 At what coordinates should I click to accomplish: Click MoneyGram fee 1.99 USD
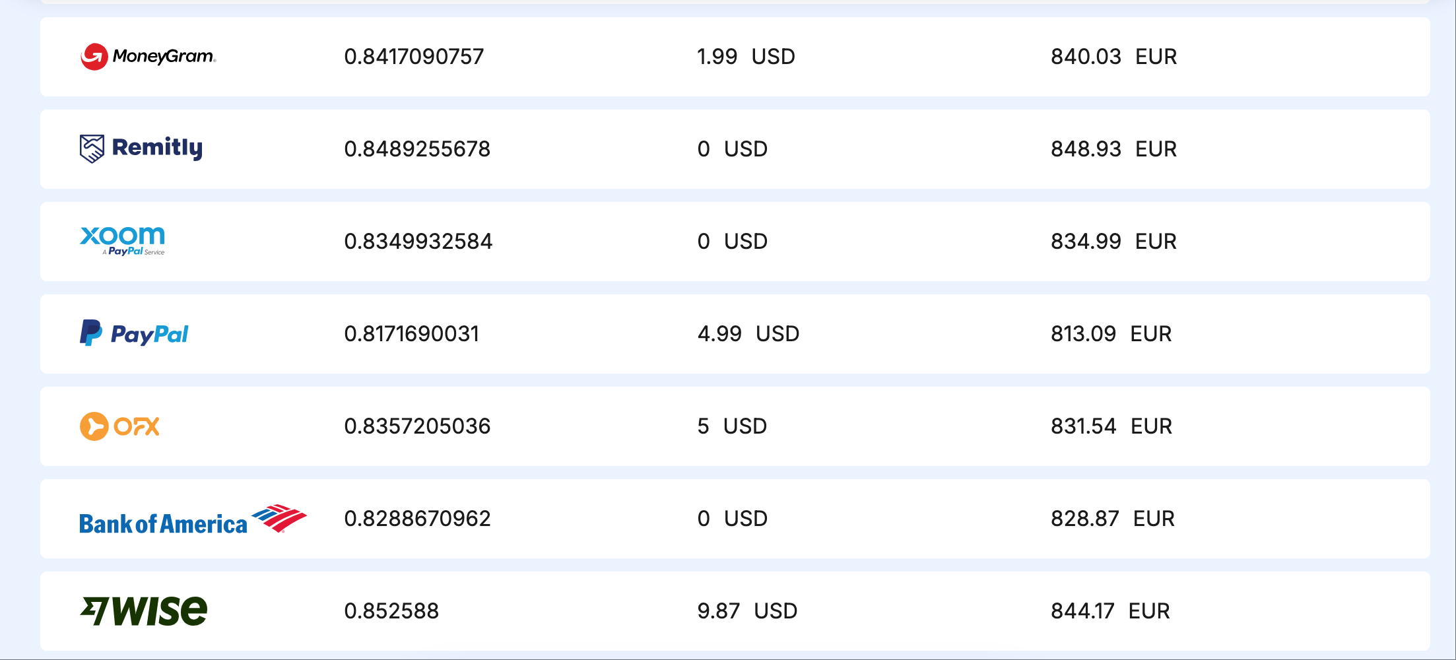coord(746,57)
